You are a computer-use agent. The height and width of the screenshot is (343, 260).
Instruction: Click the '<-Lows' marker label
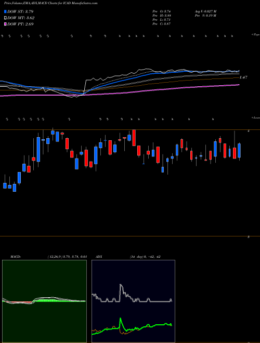pos(255,117)
